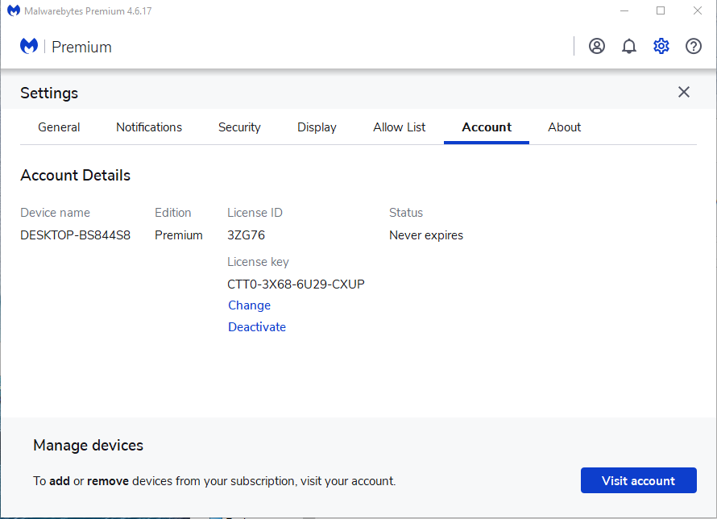Screen dimensions: 717x519
Task: Click the Premium edition value
Action: [x=178, y=235]
